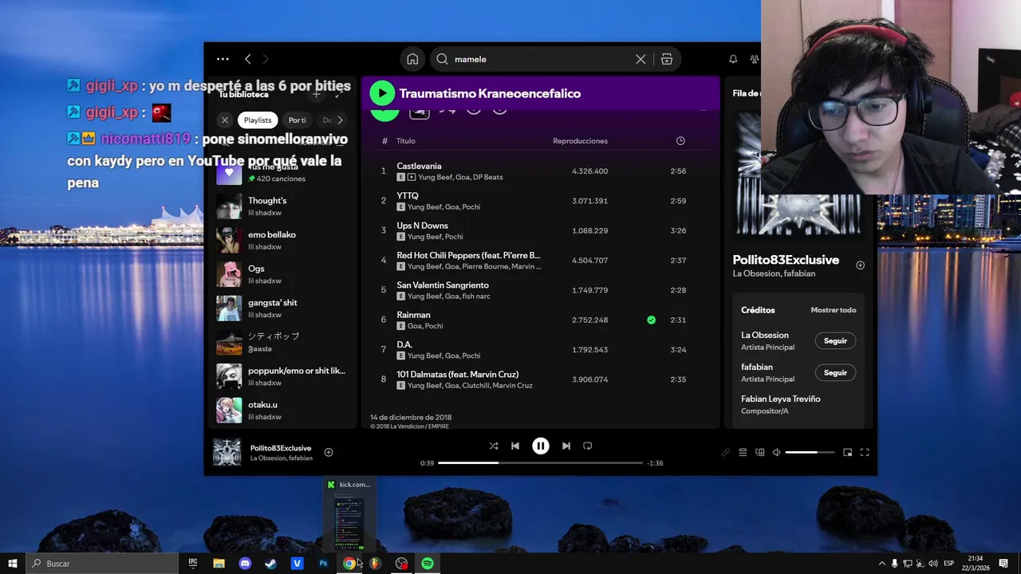Select the Castlevania track
The image size is (1021, 574).
(x=540, y=171)
